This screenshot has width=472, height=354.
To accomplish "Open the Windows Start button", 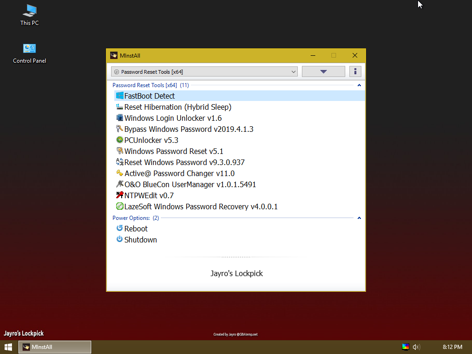I will (x=8, y=347).
